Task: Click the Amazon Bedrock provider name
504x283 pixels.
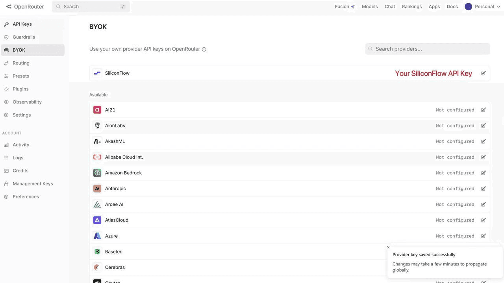Action: pyautogui.click(x=123, y=173)
